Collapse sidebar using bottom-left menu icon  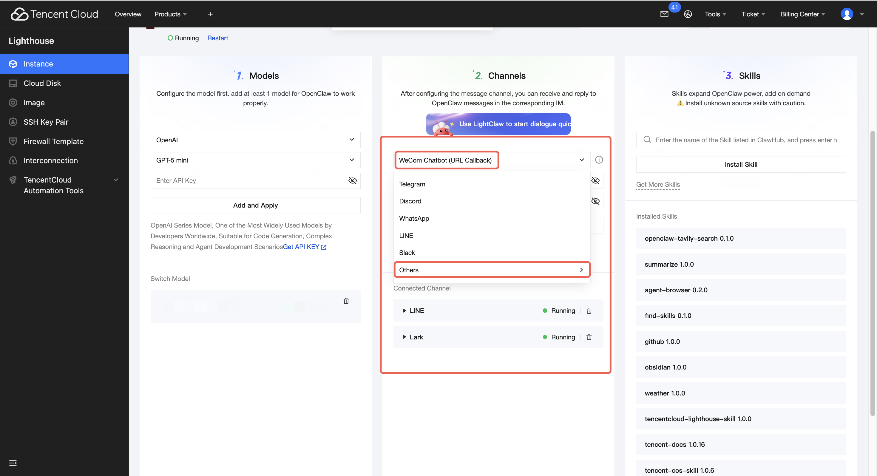coord(13,463)
